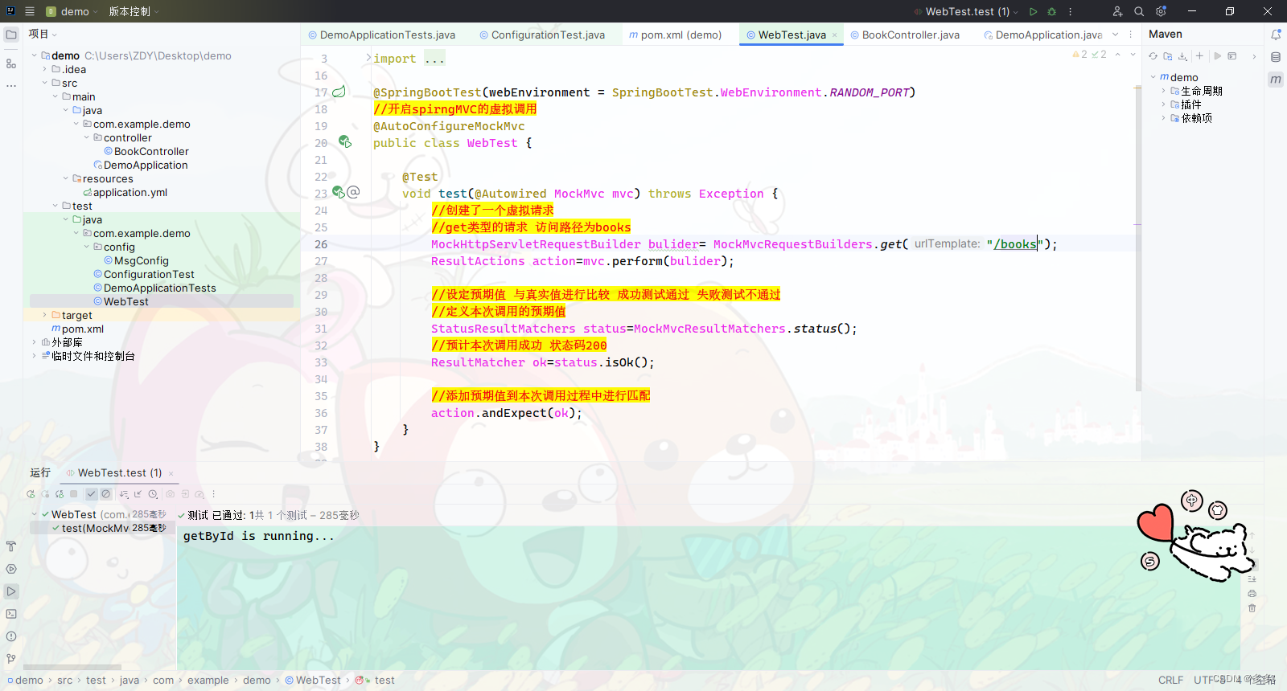Open the main hamburger menu

point(30,11)
